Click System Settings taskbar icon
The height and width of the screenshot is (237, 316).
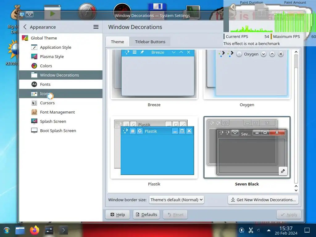click(x=49, y=230)
